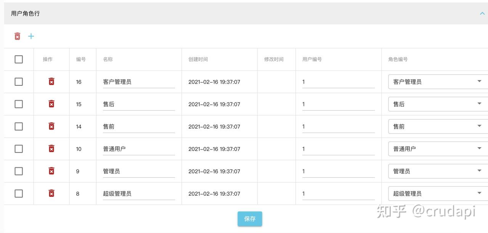Delete row 9 (管理员) with its trash icon

[51, 171]
